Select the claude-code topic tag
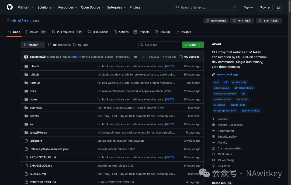Viewport: 291px width, 185px height. pyautogui.click(x=238, y=105)
